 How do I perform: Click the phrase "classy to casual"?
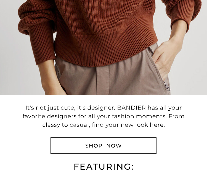(66, 125)
